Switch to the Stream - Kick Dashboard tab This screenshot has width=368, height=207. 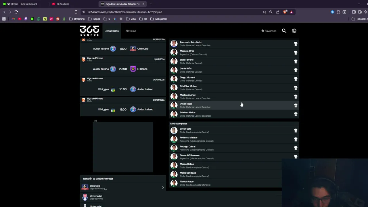point(24,4)
